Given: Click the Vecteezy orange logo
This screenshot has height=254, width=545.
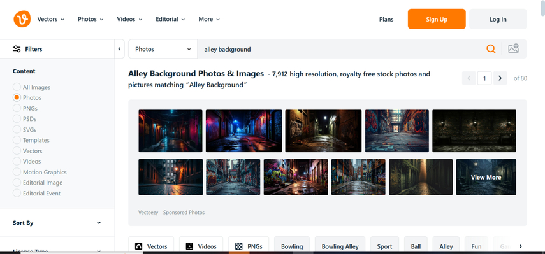Looking at the screenshot, I should pos(22,19).
